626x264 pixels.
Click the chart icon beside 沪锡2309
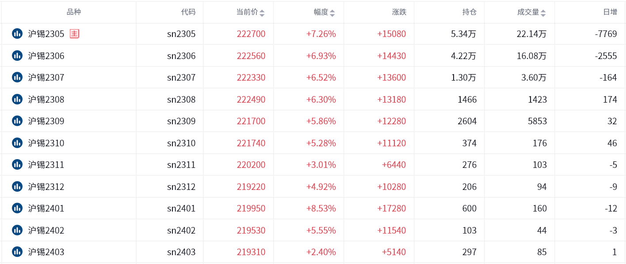tap(17, 121)
